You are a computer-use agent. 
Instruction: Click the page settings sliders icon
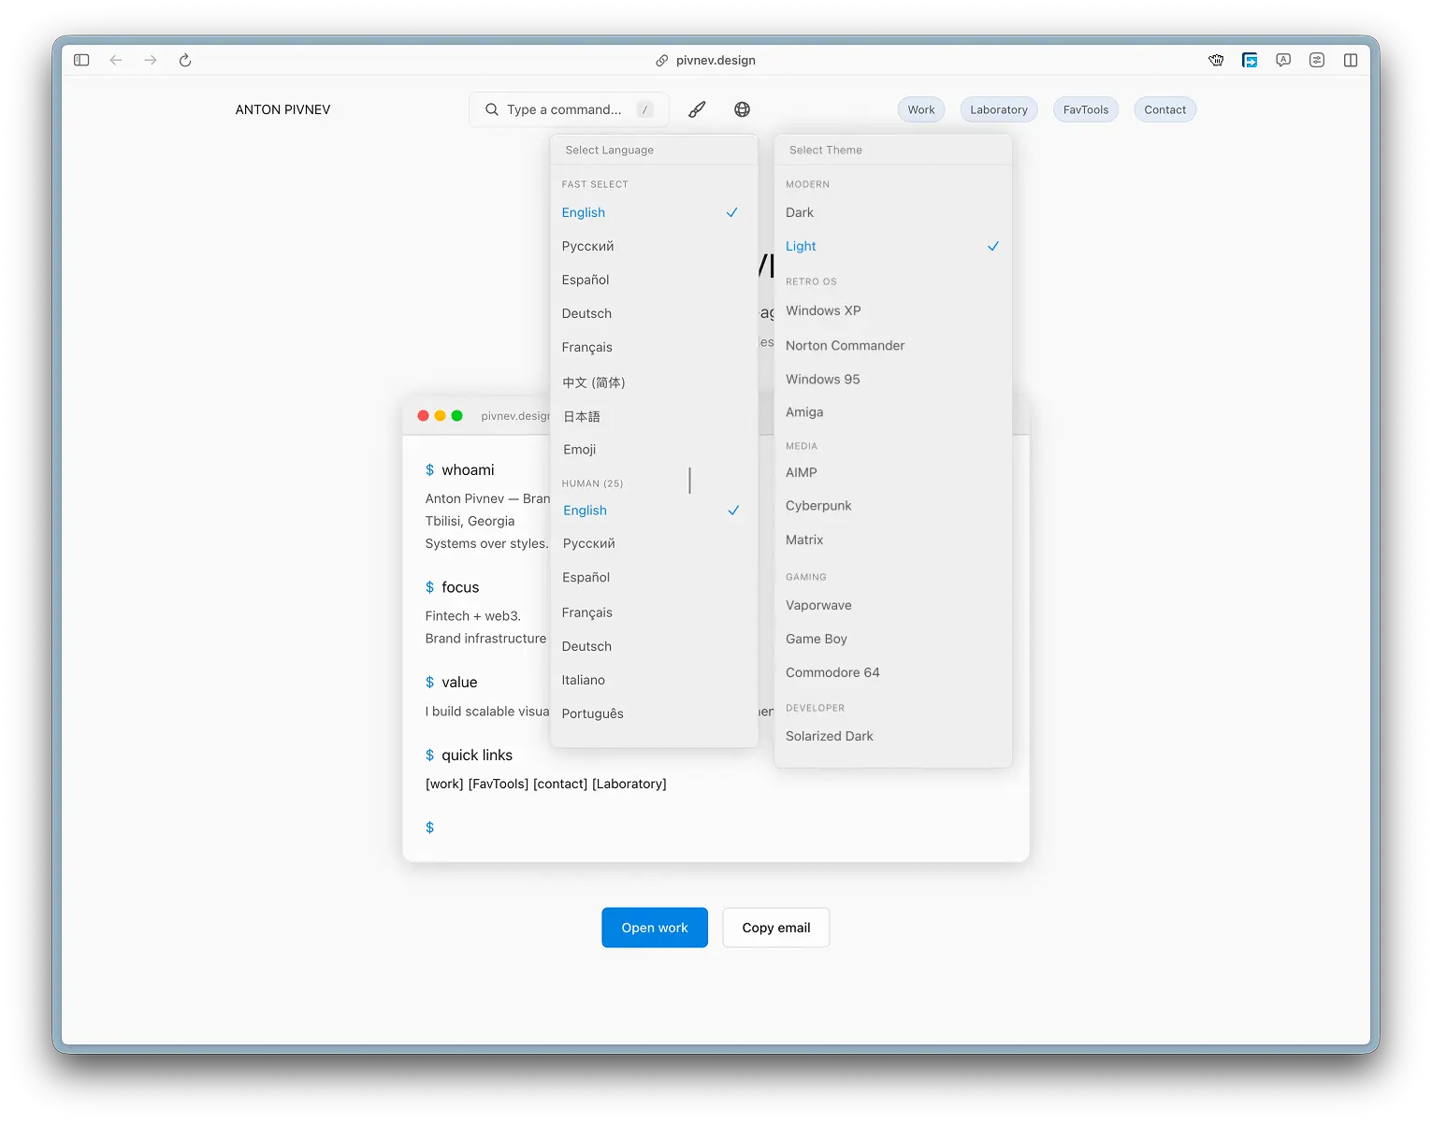1317,60
